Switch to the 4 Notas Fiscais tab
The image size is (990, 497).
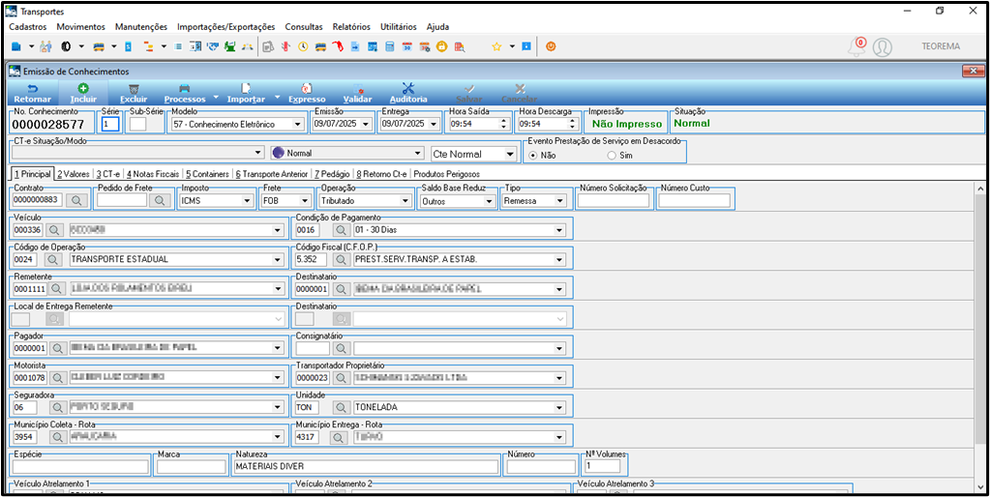click(x=152, y=173)
